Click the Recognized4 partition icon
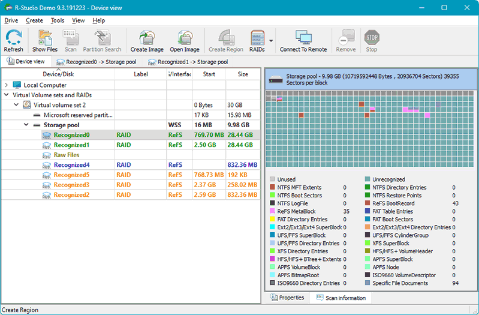Screen dimensions: 479x315 click(x=46, y=165)
